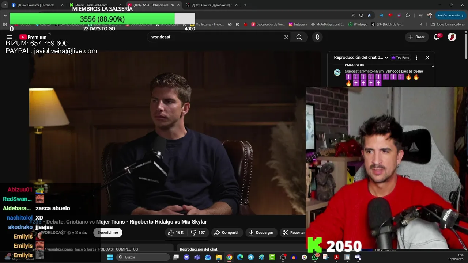This screenshot has width=468, height=263.
Task: Like the video with thumbs up
Action: point(176,232)
